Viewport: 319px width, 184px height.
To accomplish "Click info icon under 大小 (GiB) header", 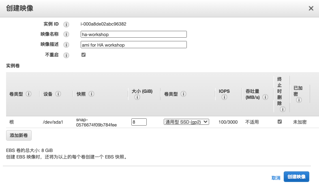I will [137, 97].
